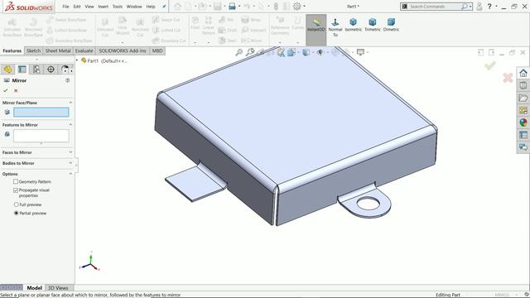Switch to the Evaluate tab
This screenshot has width=530, height=298.
84,50
